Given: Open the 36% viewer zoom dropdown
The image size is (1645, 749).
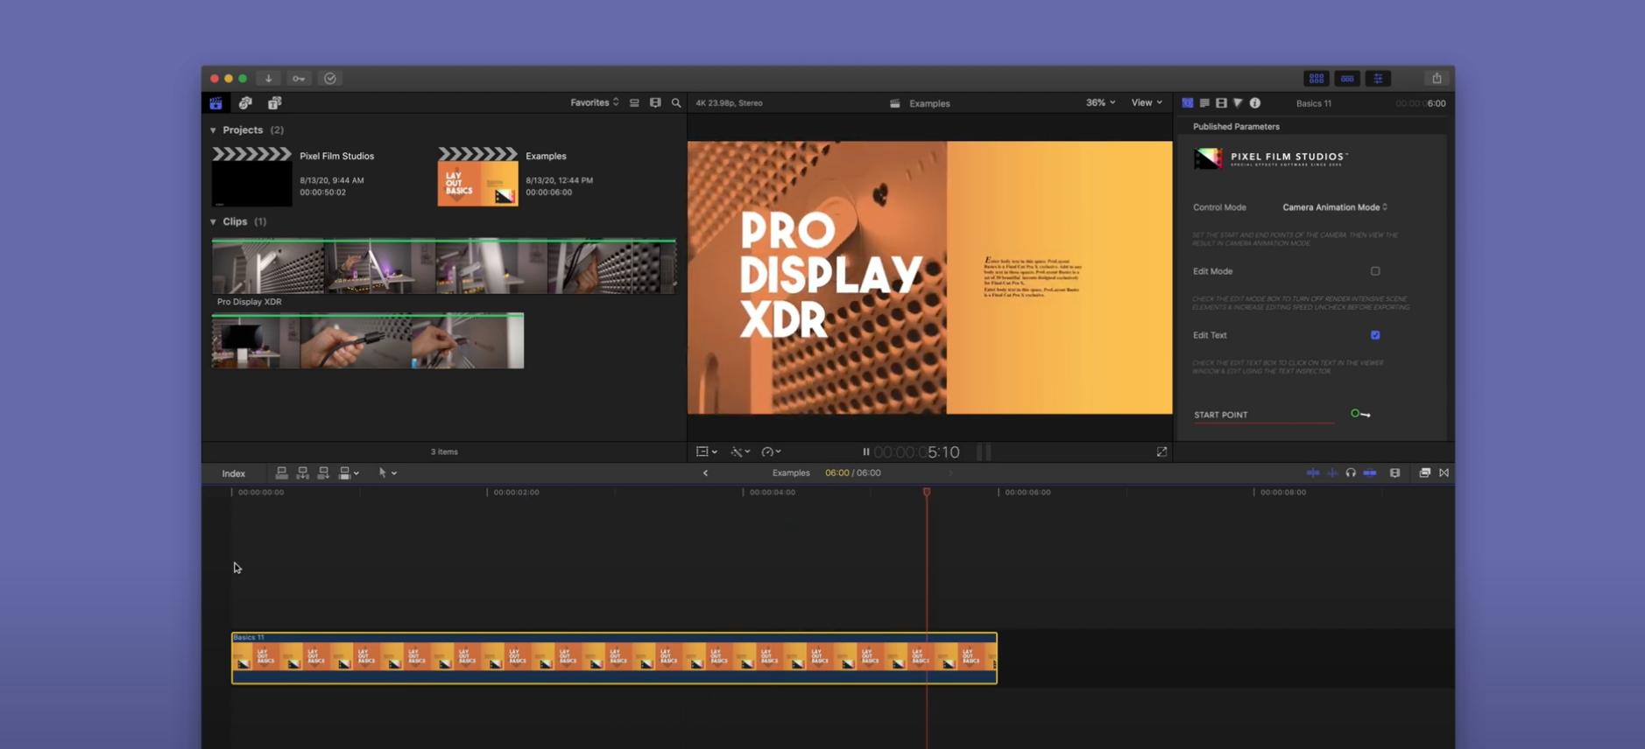Looking at the screenshot, I should coord(1100,102).
